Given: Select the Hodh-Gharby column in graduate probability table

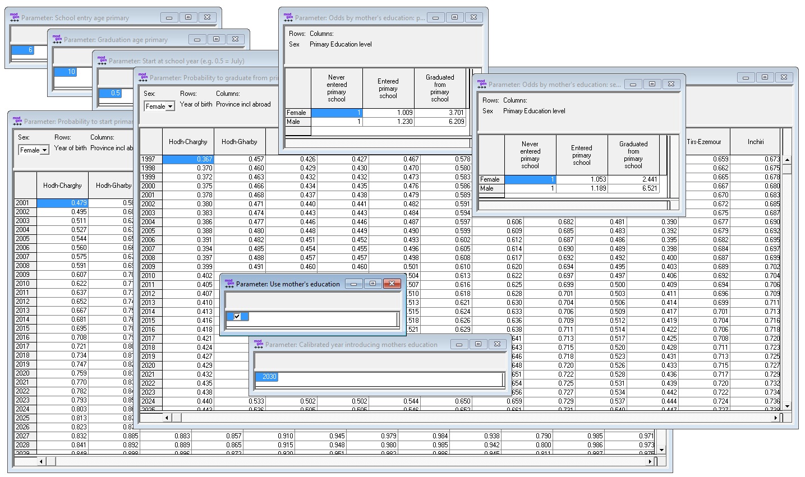Looking at the screenshot, I should tap(240, 142).
